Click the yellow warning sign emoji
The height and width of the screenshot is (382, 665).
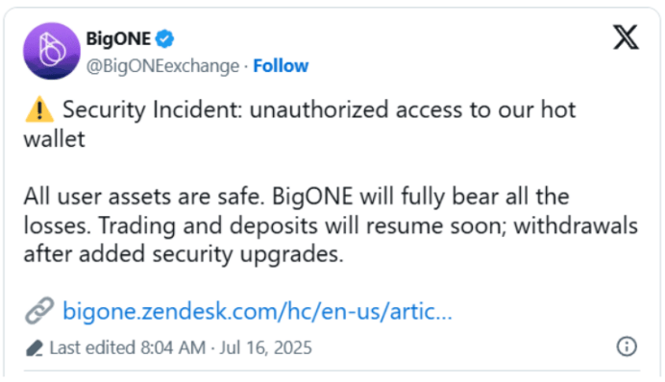coord(39,109)
